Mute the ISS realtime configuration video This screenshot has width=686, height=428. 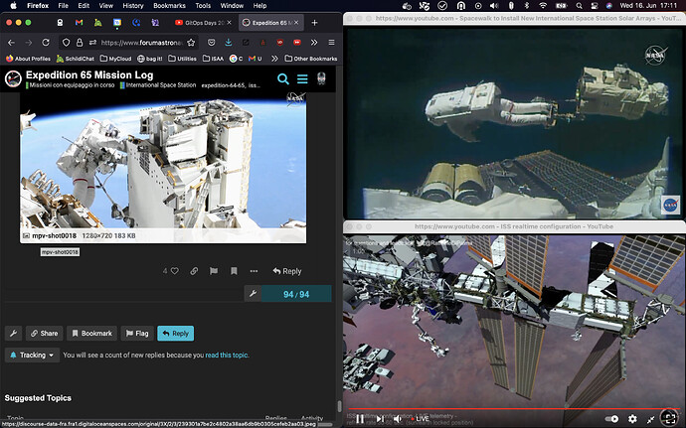(398, 418)
